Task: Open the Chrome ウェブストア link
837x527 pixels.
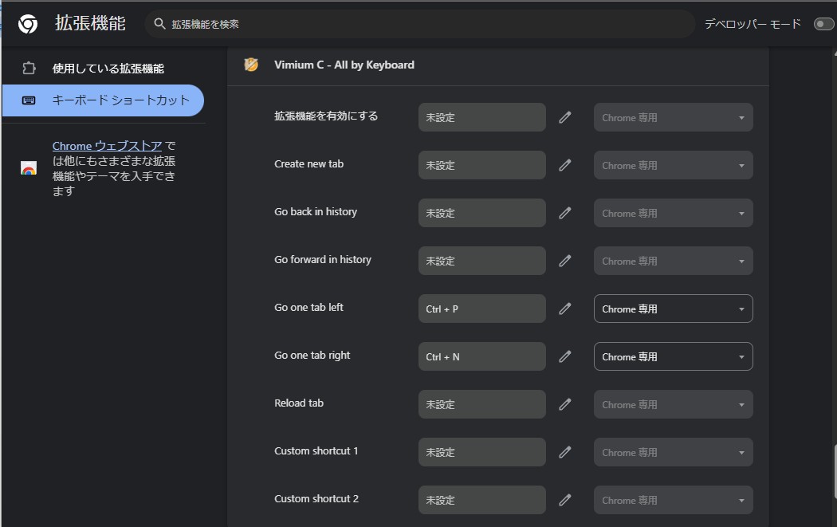Action: (x=107, y=146)
